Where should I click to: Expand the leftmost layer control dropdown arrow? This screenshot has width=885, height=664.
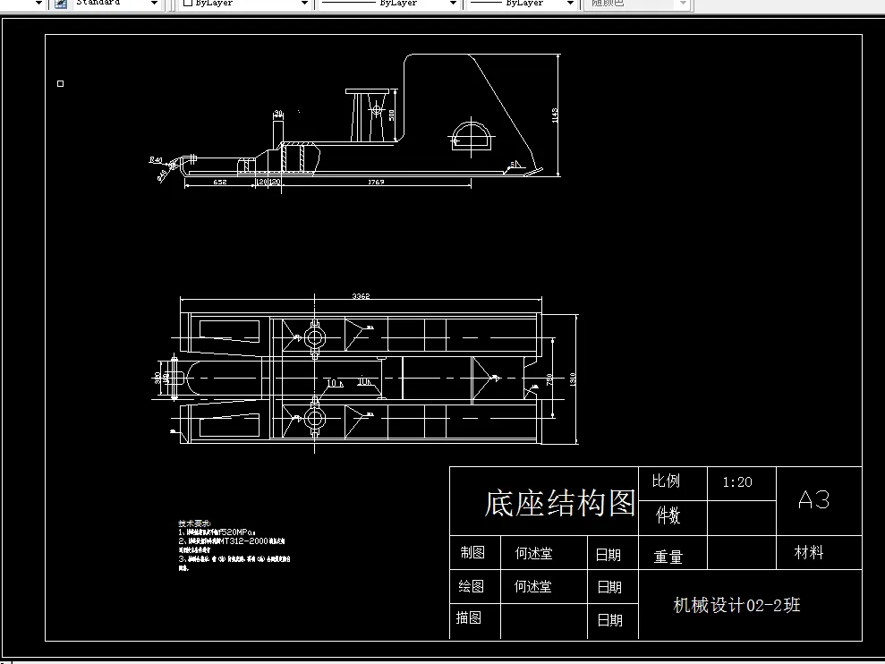(38, 4)
